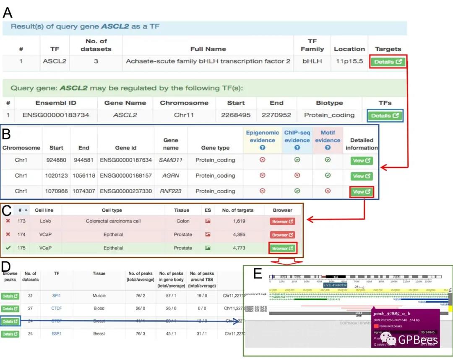Click help icon under ChIP-seq evidence
Screen dimensions: 453x359
coord(297,147)
